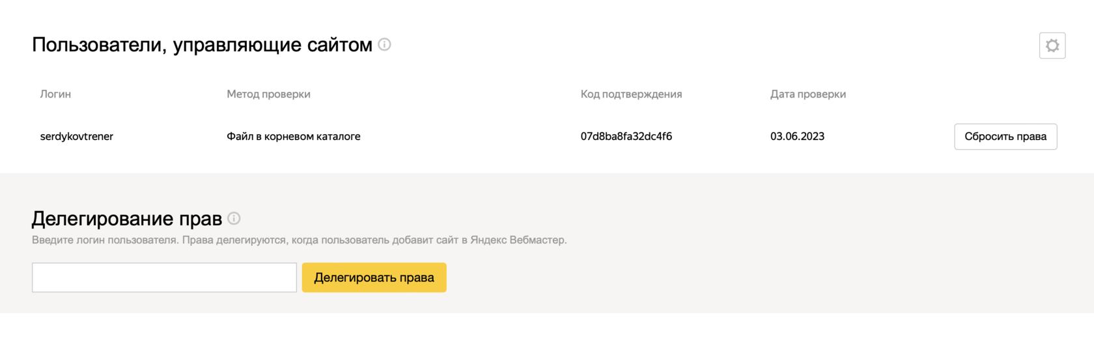The width and height of the screenshot is (1094, 338).
Task: Click the "Файл в корневом каталоге" method cell
Action: pos(294,136)
